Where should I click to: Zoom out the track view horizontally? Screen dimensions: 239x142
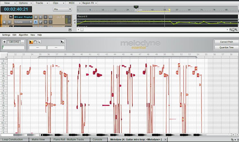(x=231, y=30)
